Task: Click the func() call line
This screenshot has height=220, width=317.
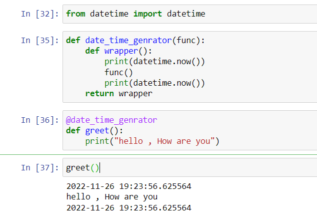Action: click(x=118, y=72)
